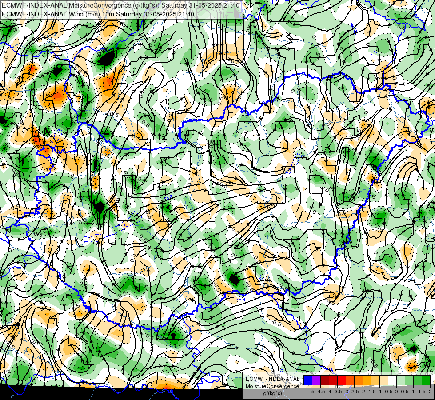
Task: Click the purple legend swatch between -5 and -4.5
Action: pyautogui.click(x=316, y=380)
